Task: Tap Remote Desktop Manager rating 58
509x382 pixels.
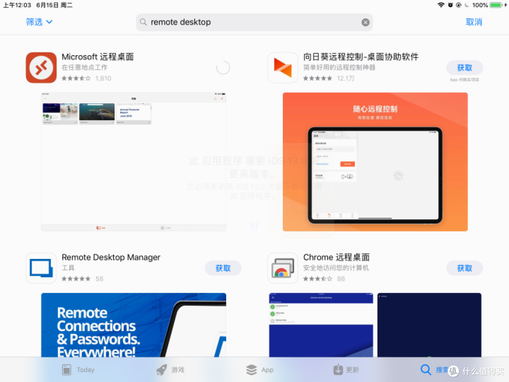Action: click(82, 279)
